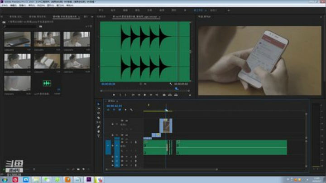
Task: Open Source monitor button editor plus icon
Action: coord(190,95)
